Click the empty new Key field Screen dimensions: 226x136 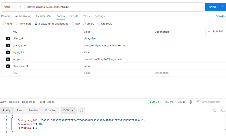46,73
